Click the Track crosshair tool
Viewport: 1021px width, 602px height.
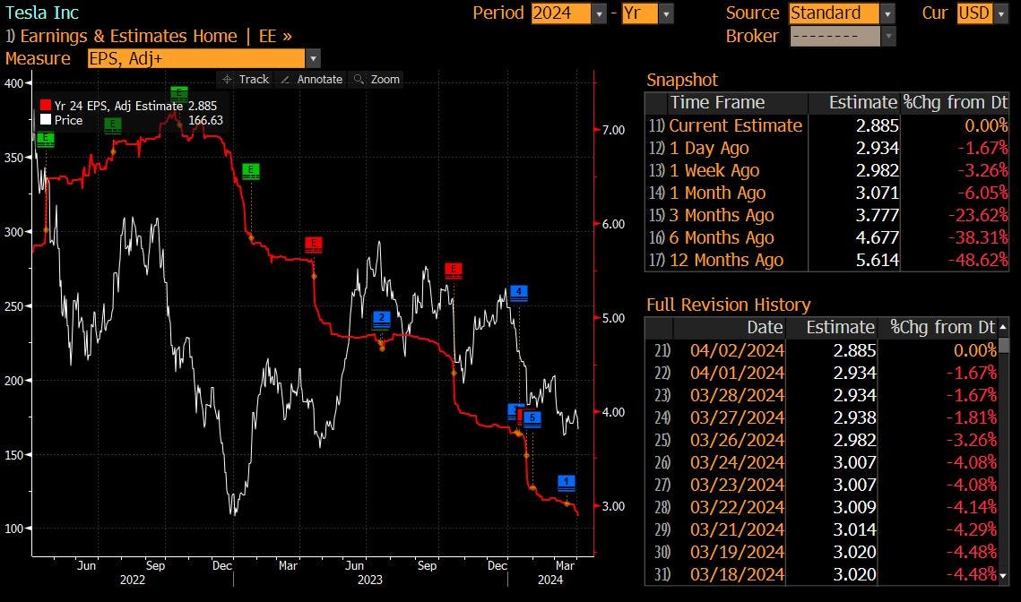(246, 80)
